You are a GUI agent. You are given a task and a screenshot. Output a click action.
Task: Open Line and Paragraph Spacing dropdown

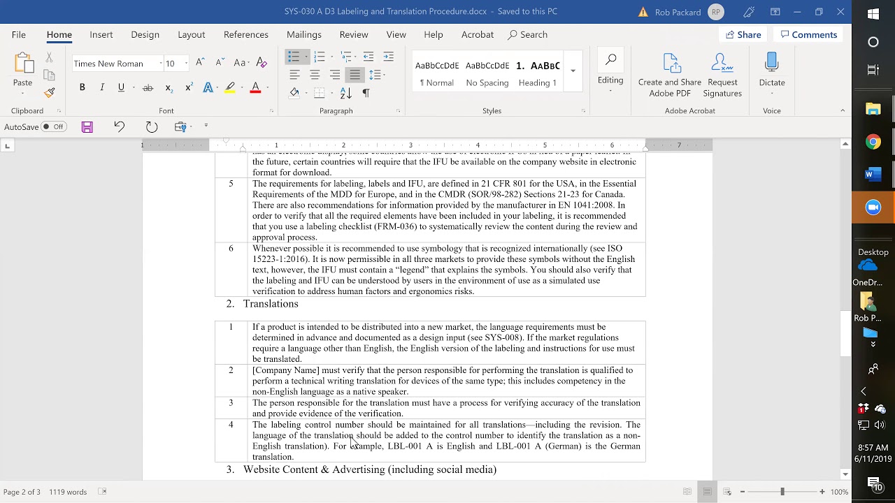point(376,75)
